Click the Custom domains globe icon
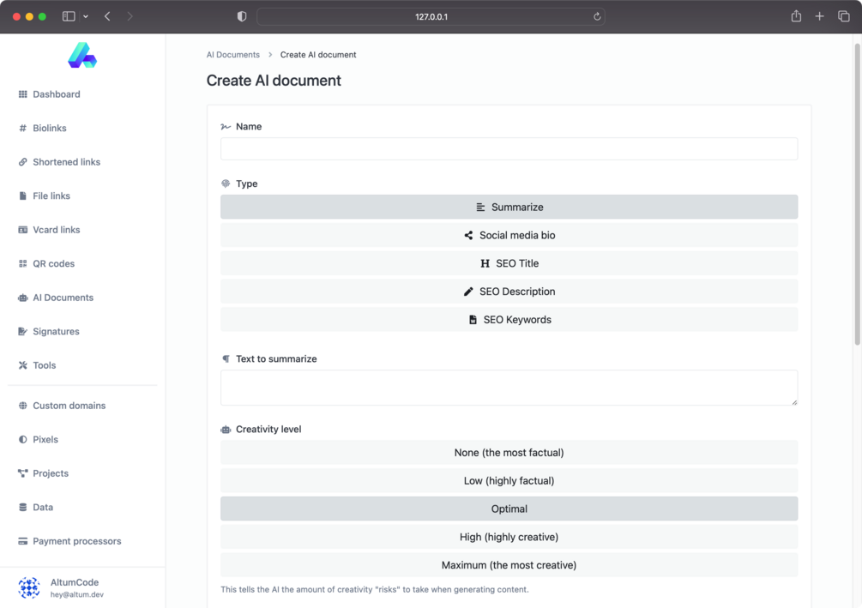 point(22,406)
